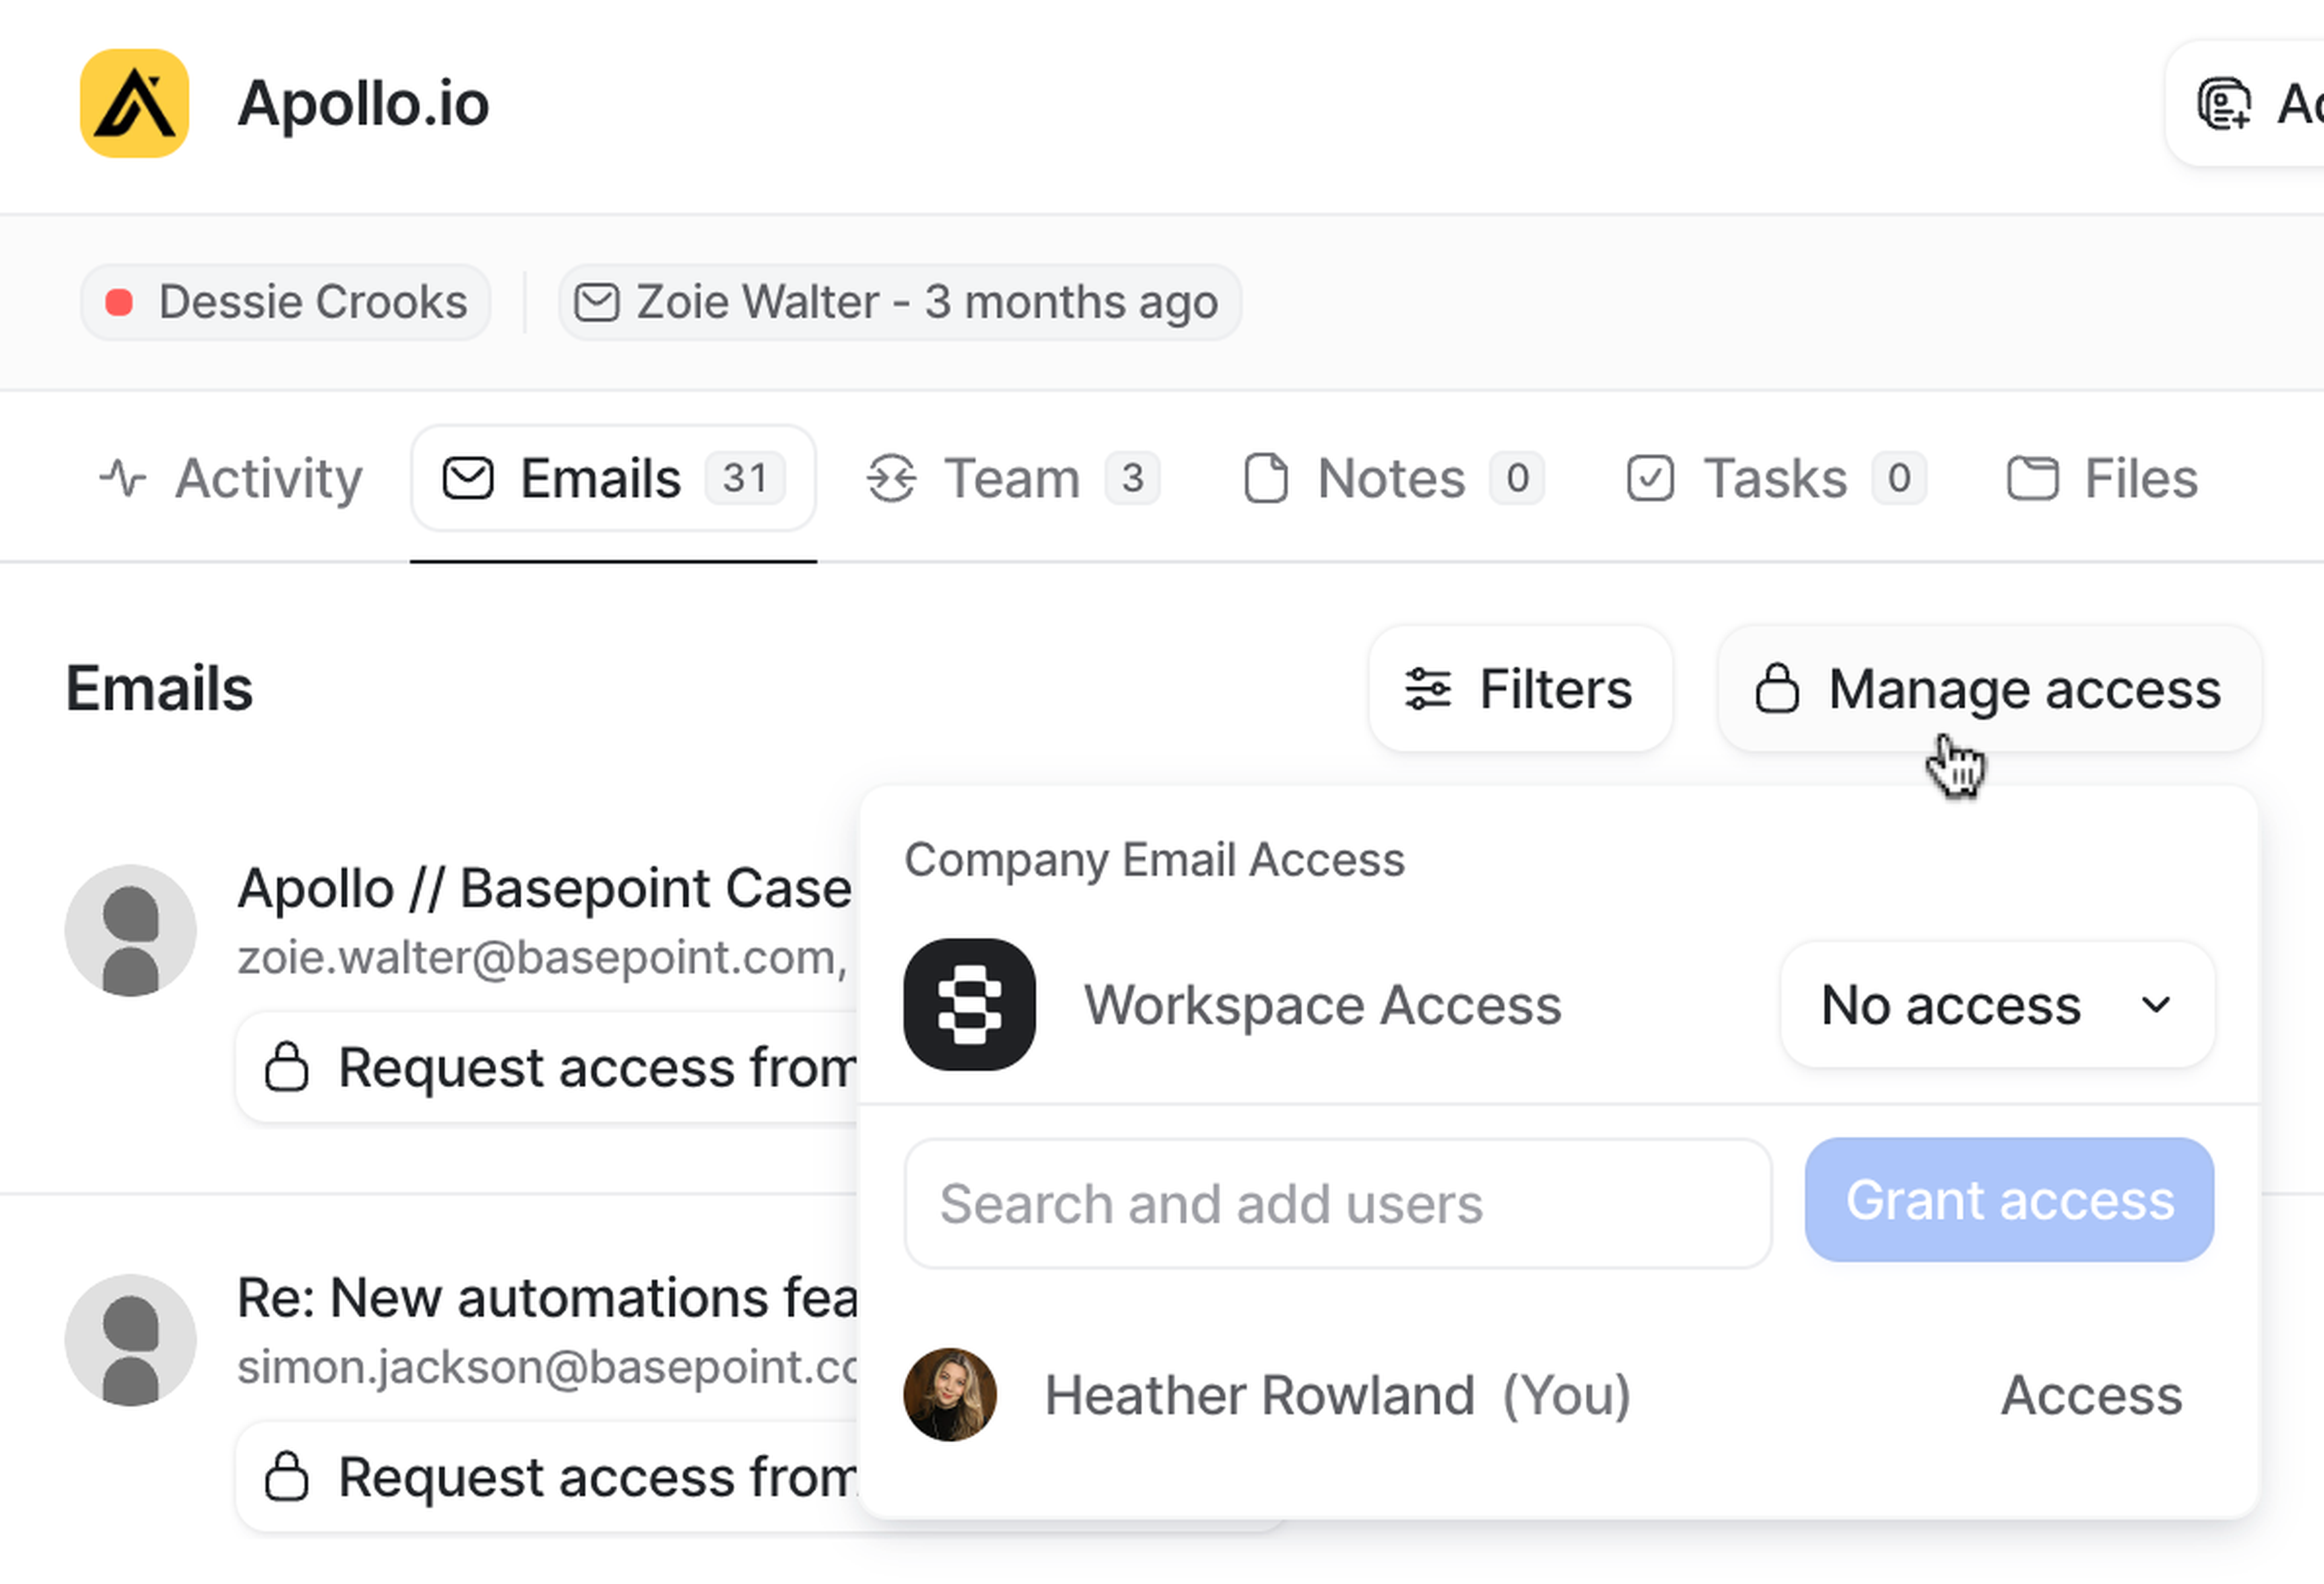The image size is (2324, 1584).
Task: Select the Tasks tab
Action: pos(1774,478)
